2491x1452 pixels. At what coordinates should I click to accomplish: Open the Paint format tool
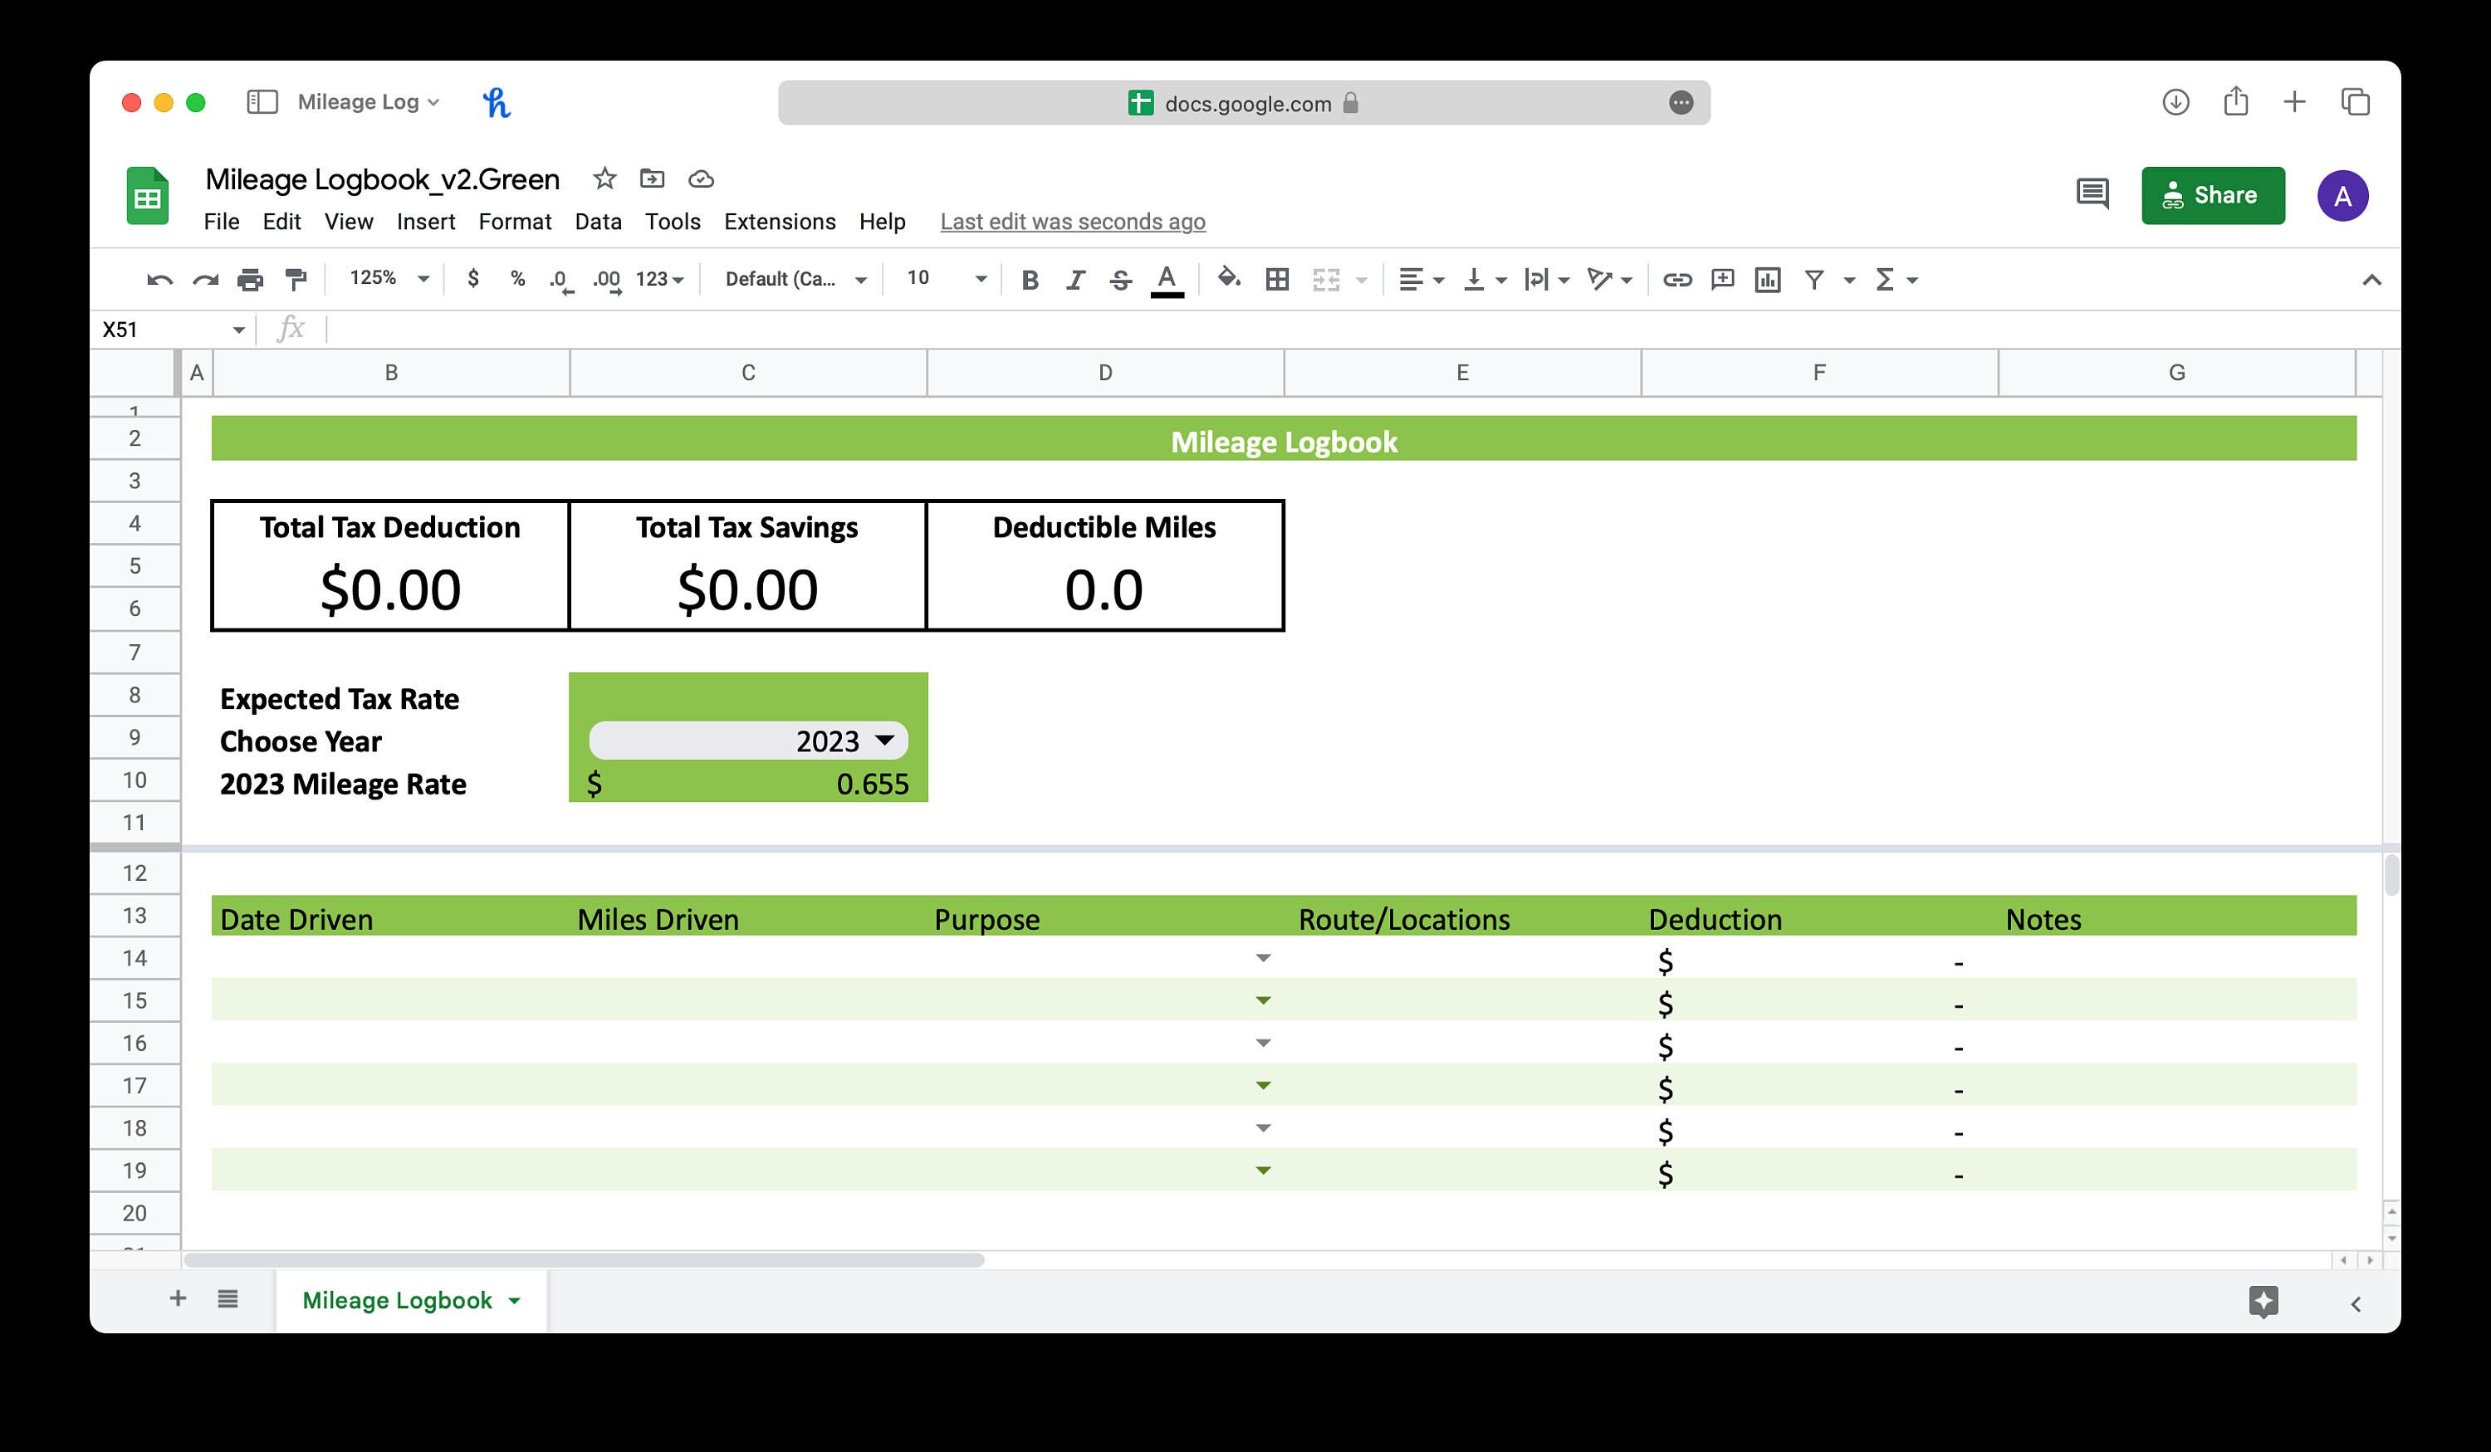[x=297, y=279]
